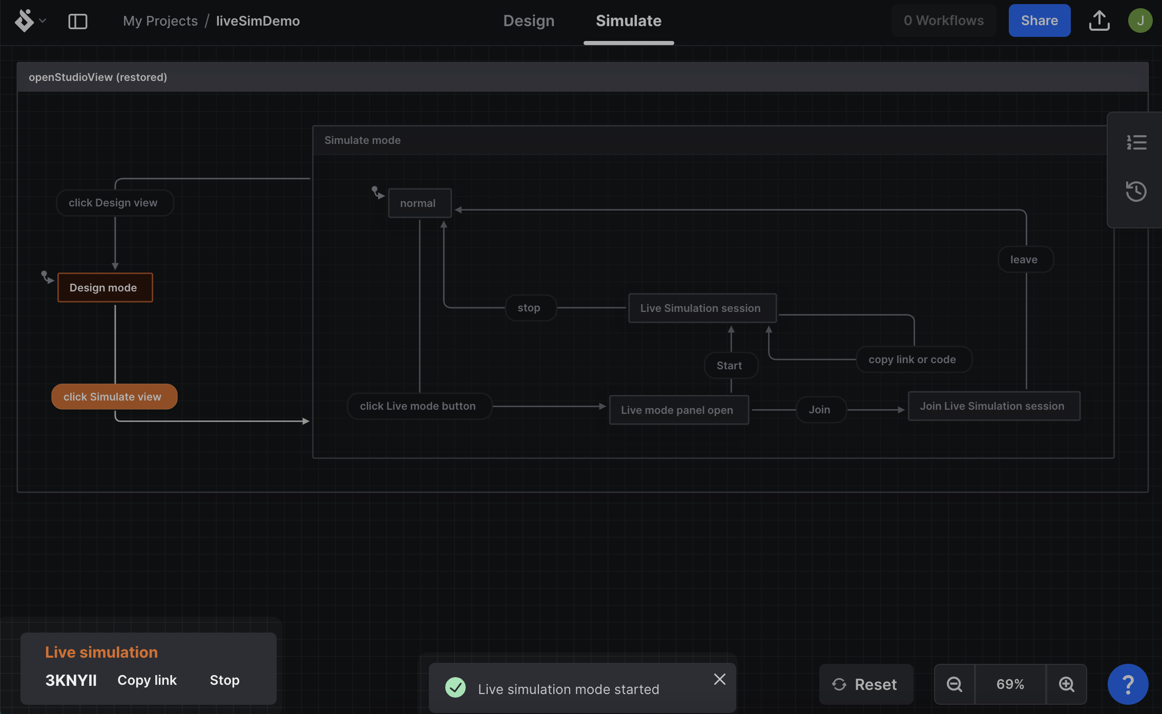Switch to the Design tab

coord(529,20)
